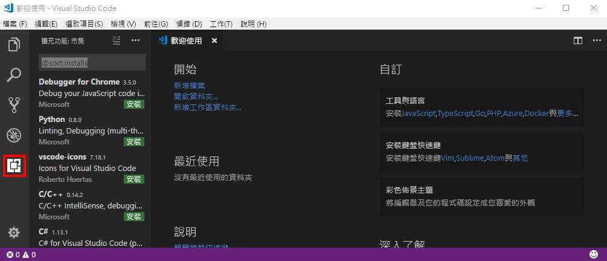Open extensions panel more actions menu
Viewport: 607px width, 261px height.
click(135, 40)
